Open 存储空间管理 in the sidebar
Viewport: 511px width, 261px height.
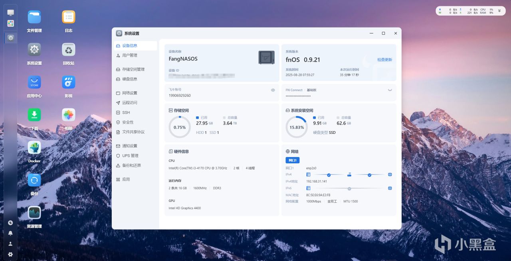tap(133, 69)
